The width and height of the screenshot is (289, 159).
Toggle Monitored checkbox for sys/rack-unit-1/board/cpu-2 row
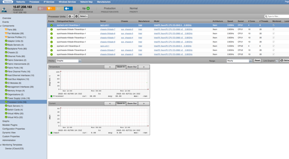(x=273, y=46)
